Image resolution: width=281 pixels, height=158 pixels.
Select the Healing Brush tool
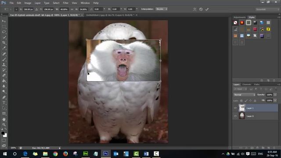(x=4, y=54)
